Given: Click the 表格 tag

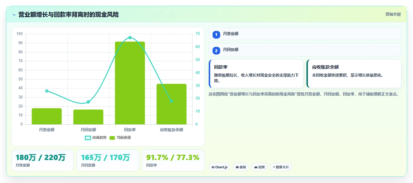Looking at the screenshot, I should pyautogui.click(x=241, y=167).
